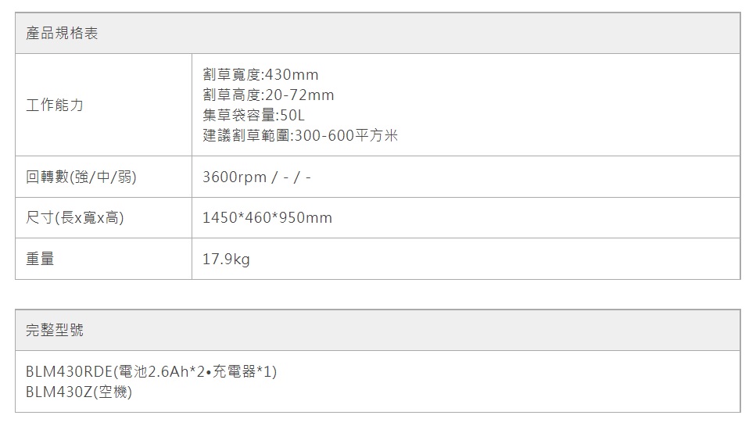
Task: Select the BLM430RDE model number
Action: pyautogui.click(x=70, y=371)
